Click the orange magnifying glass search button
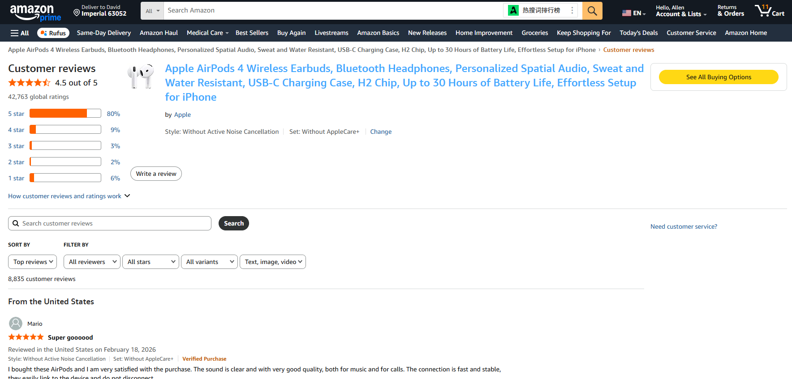This screenshot has height=379, width=792. pos(592,11)
